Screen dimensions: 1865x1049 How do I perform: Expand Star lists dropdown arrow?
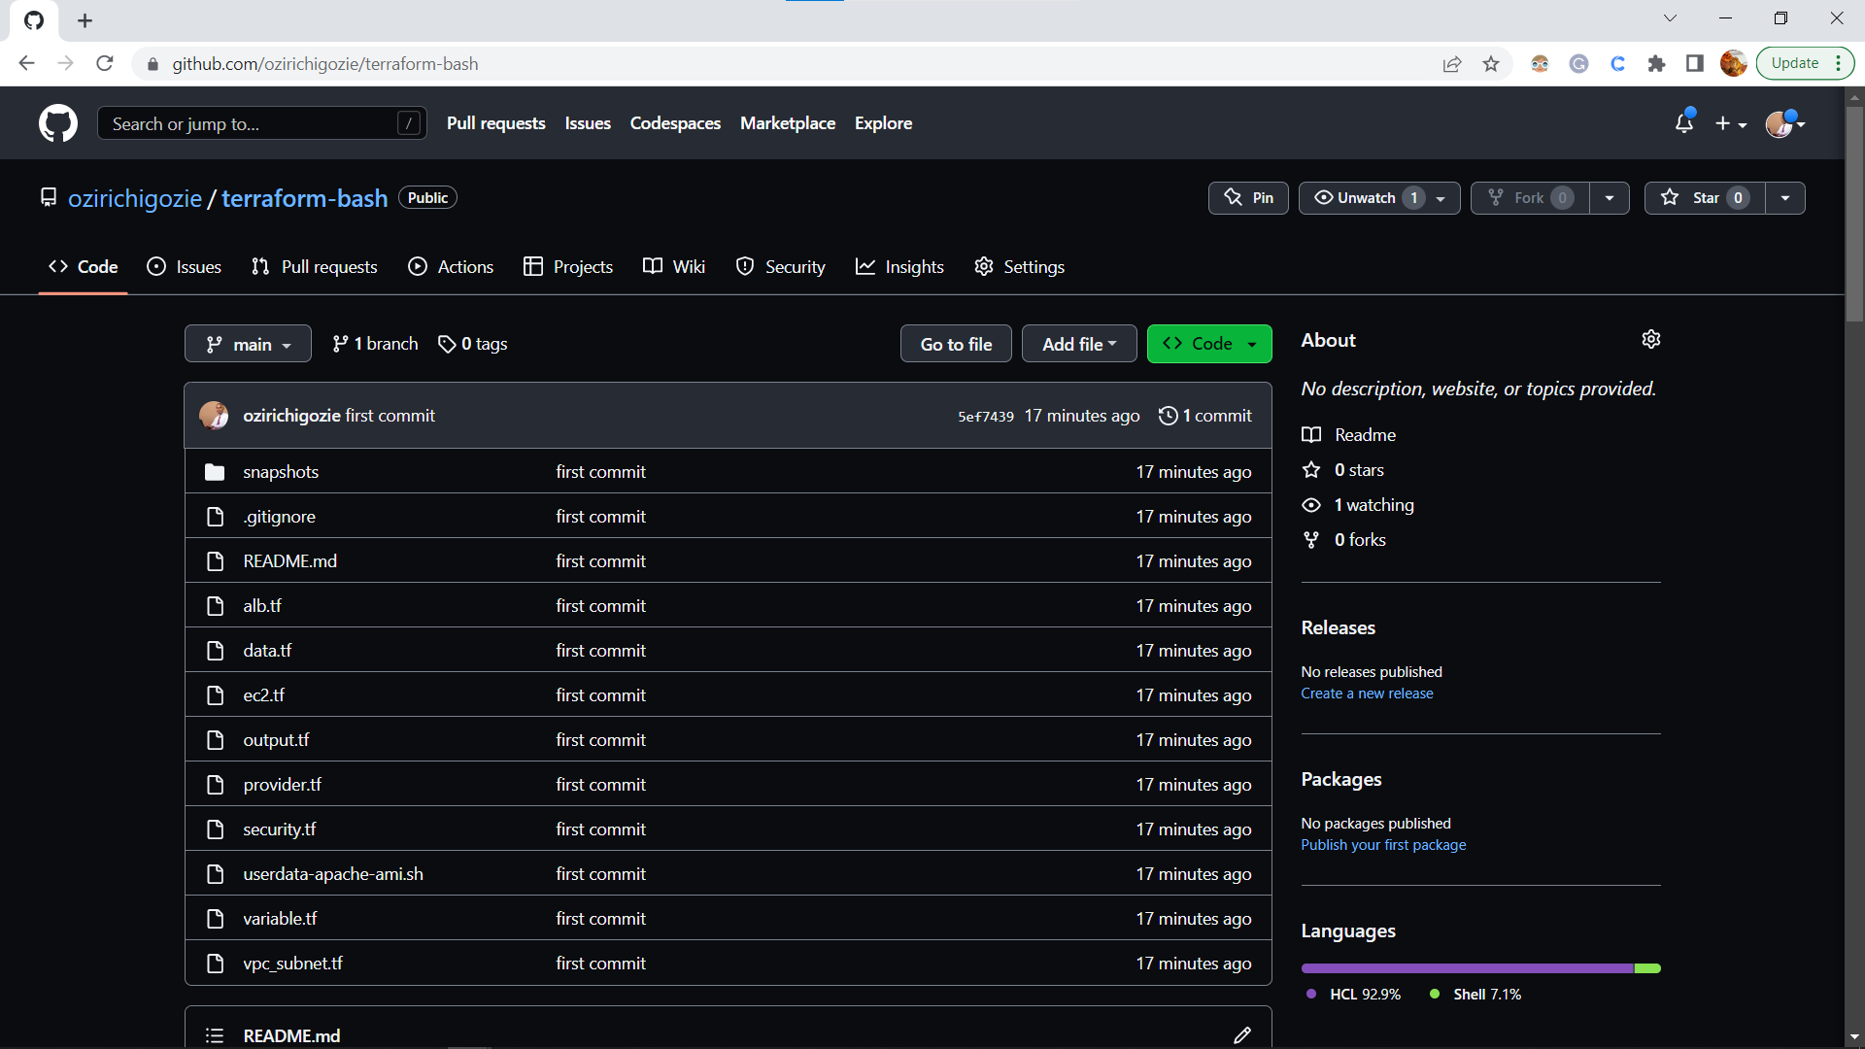click(x=1785, y=198)
